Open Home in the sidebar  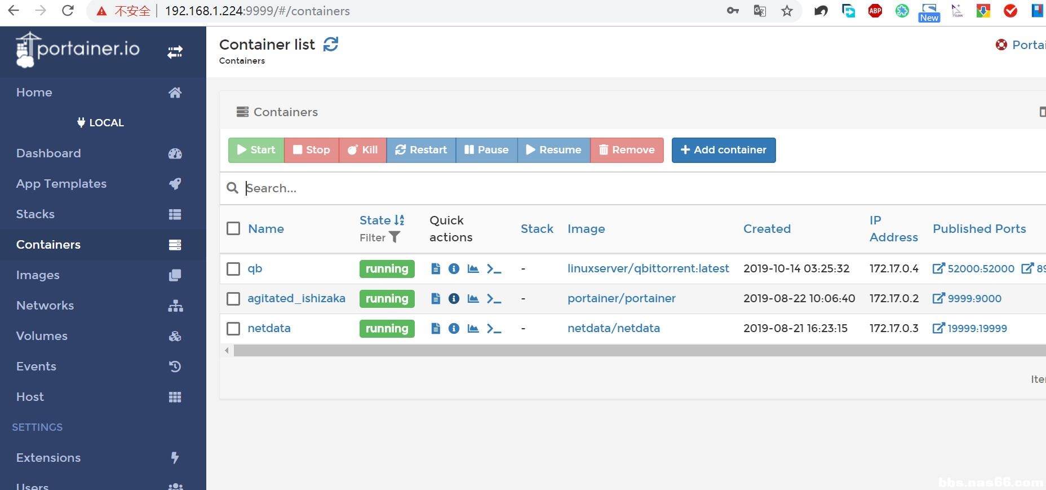tap(103, 92)
